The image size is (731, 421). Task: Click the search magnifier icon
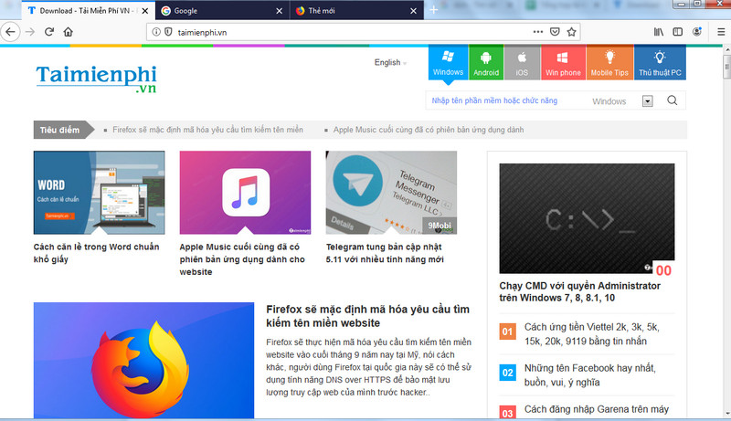[x=672, y=100]
